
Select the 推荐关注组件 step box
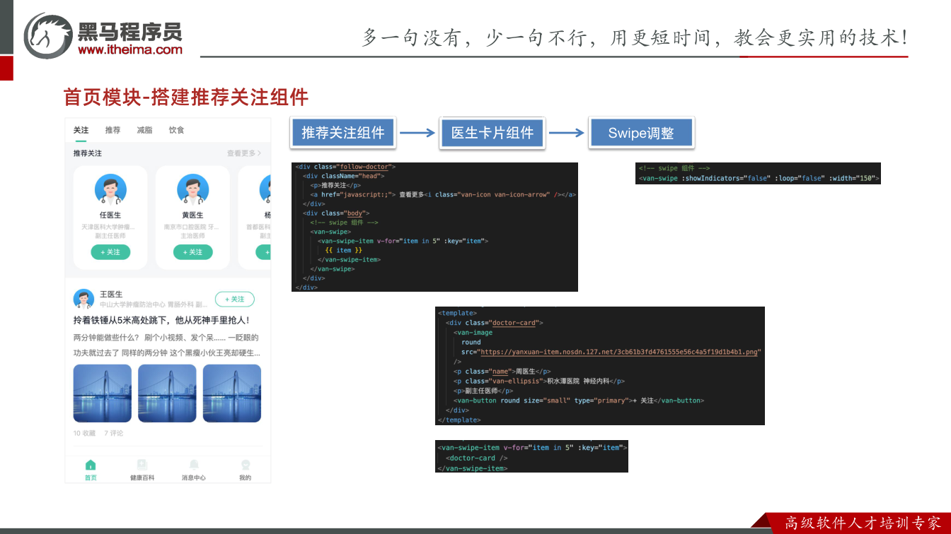coord(343,133)
